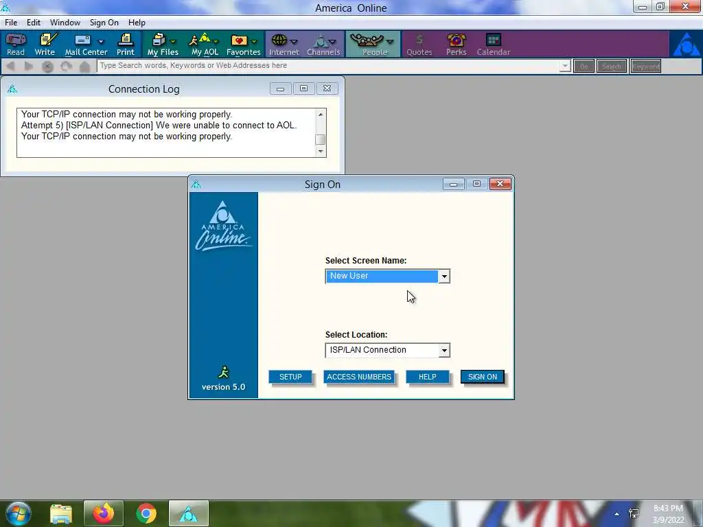
Task: Expand My Files dropdown arrow
Action: (173, 42)
